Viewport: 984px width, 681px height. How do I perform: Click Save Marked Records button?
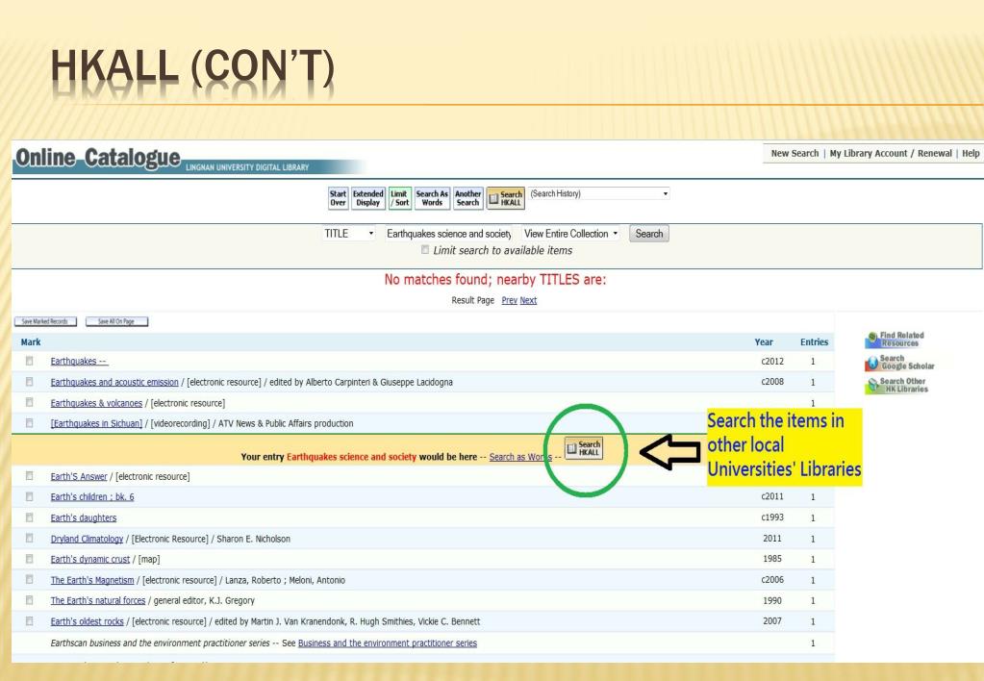(x=45, y=321)
